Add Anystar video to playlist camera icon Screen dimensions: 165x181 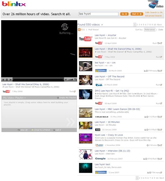pyautogui.click(x=159, y=43)
